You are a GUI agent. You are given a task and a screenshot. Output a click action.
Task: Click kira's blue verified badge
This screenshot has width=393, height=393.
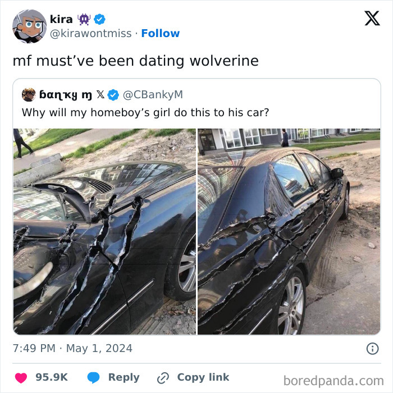[x=99, y=19]
